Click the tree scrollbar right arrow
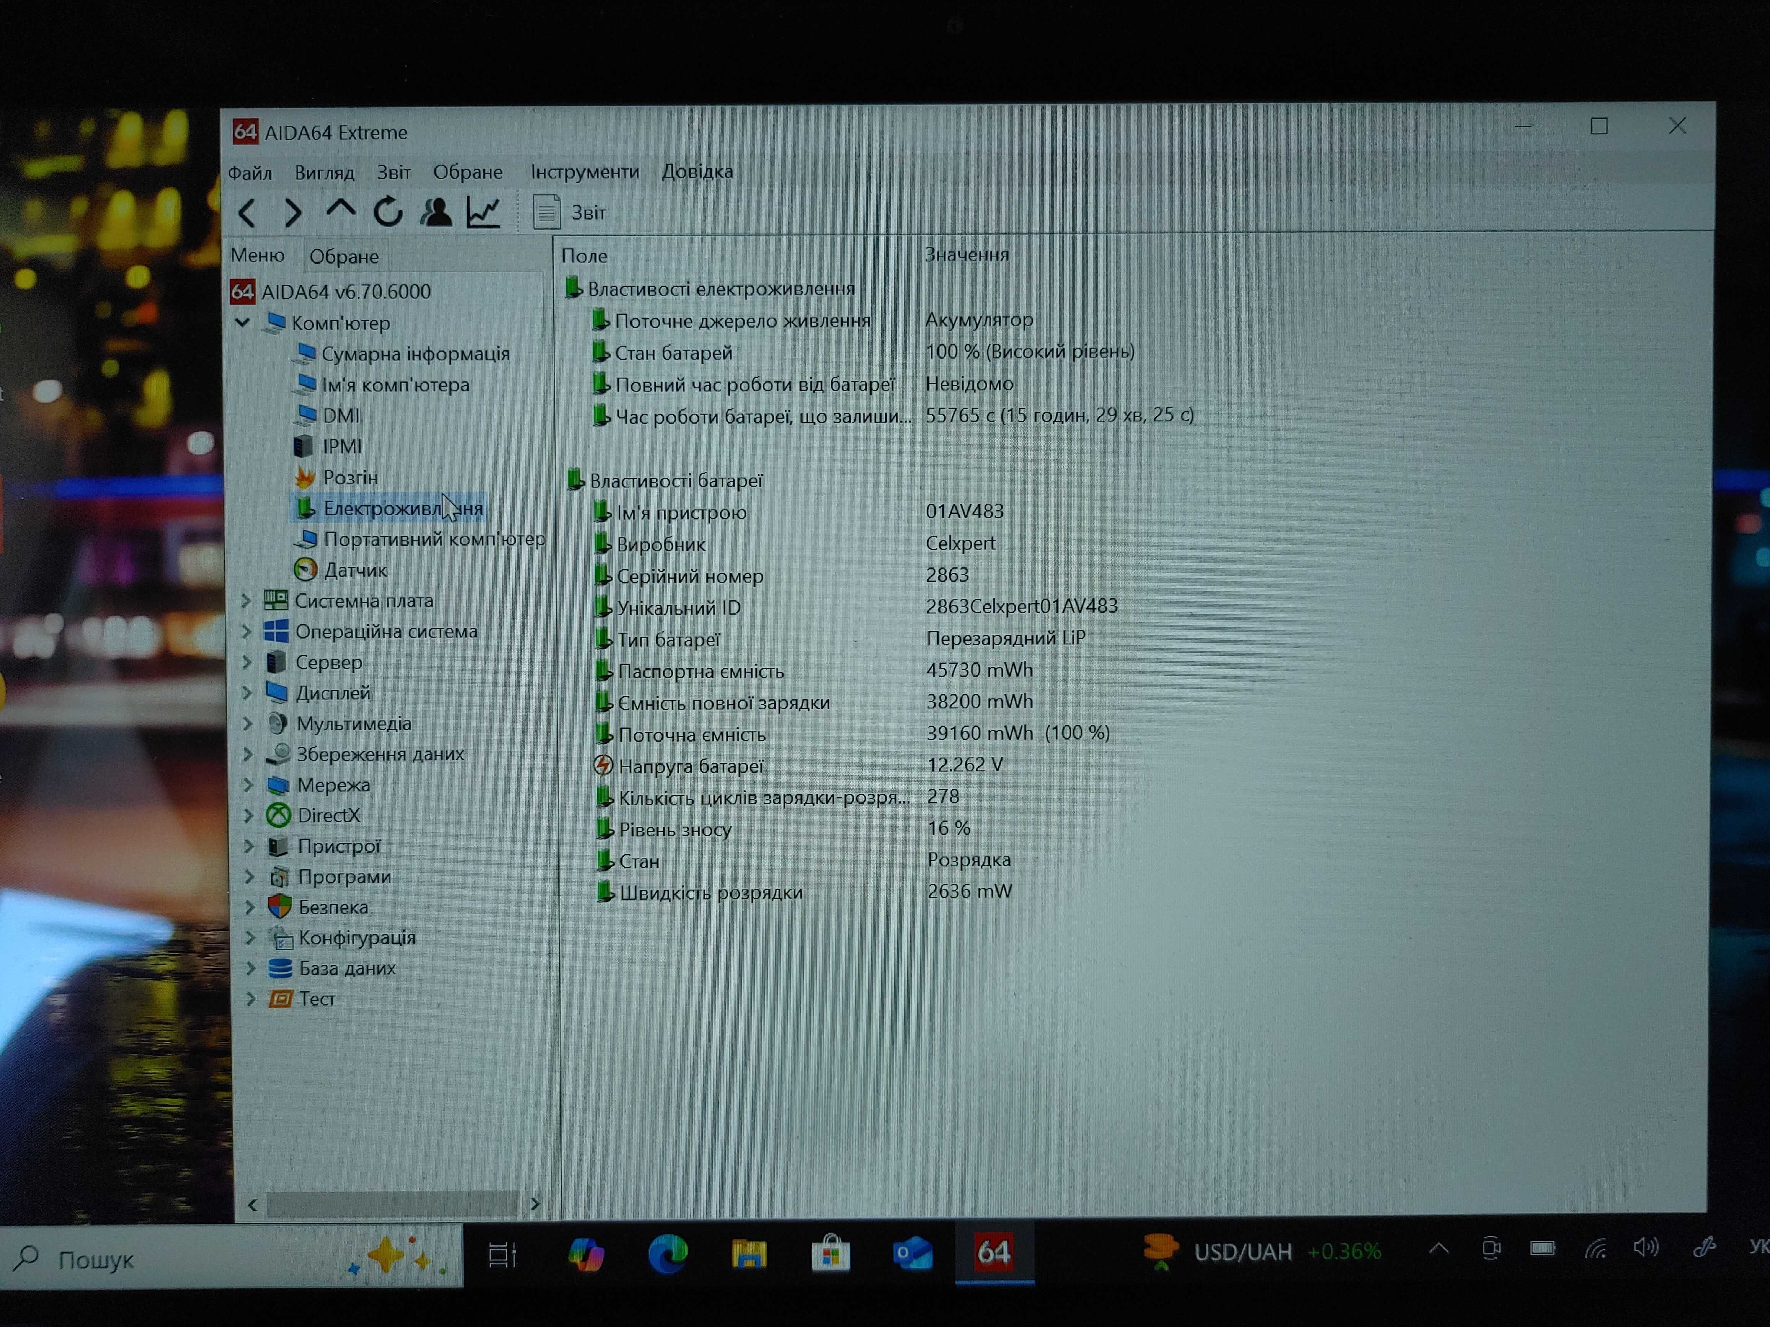 coord(534,1204)
